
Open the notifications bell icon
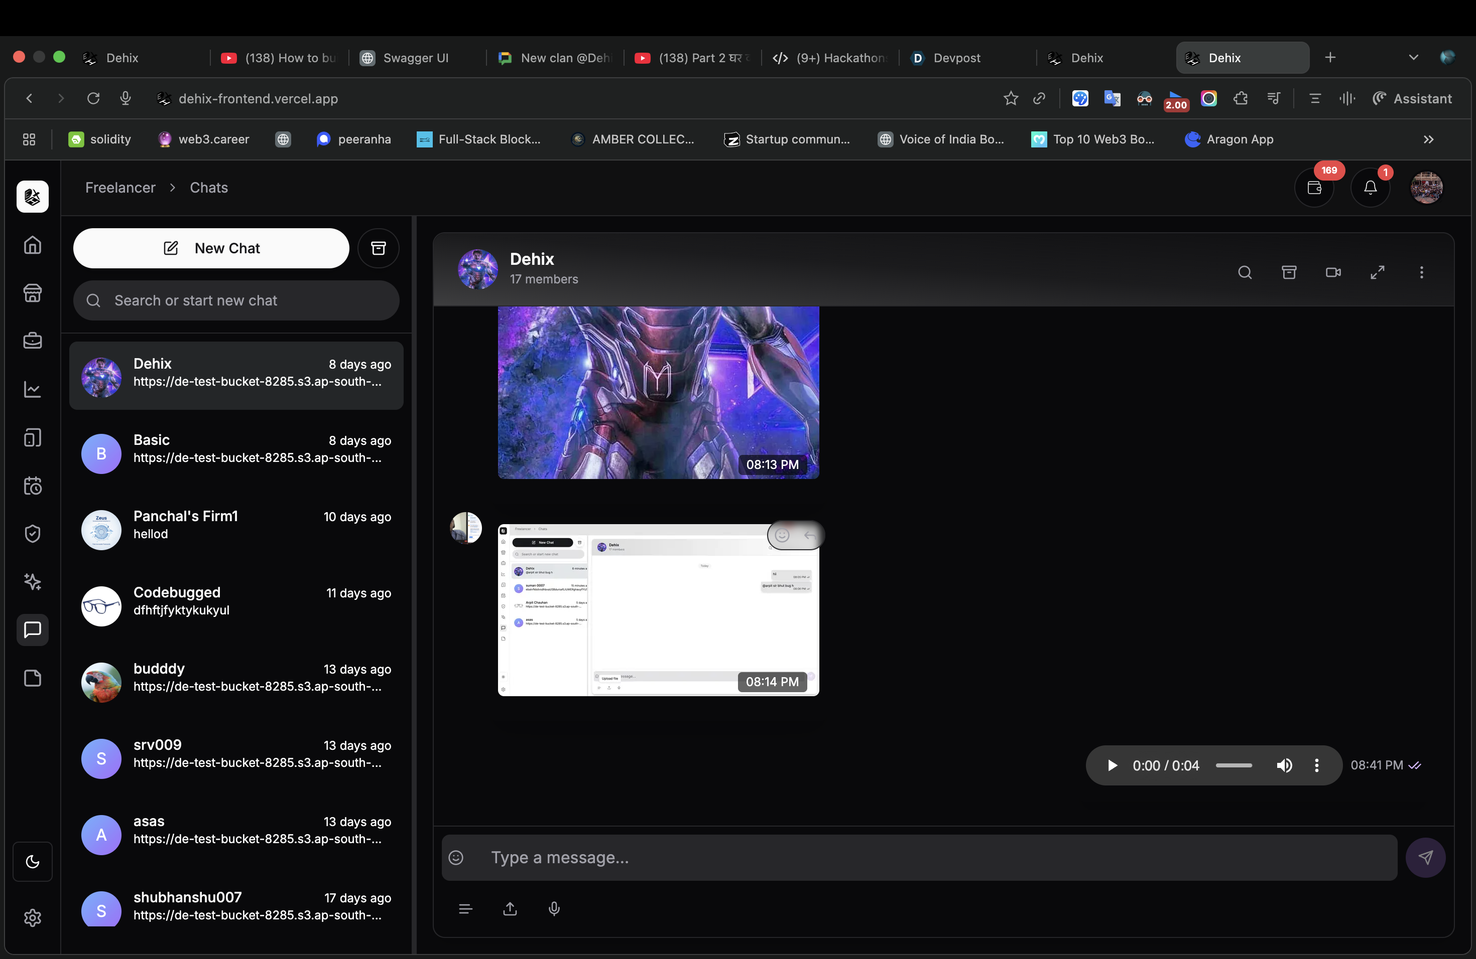tap(1370, 188)
